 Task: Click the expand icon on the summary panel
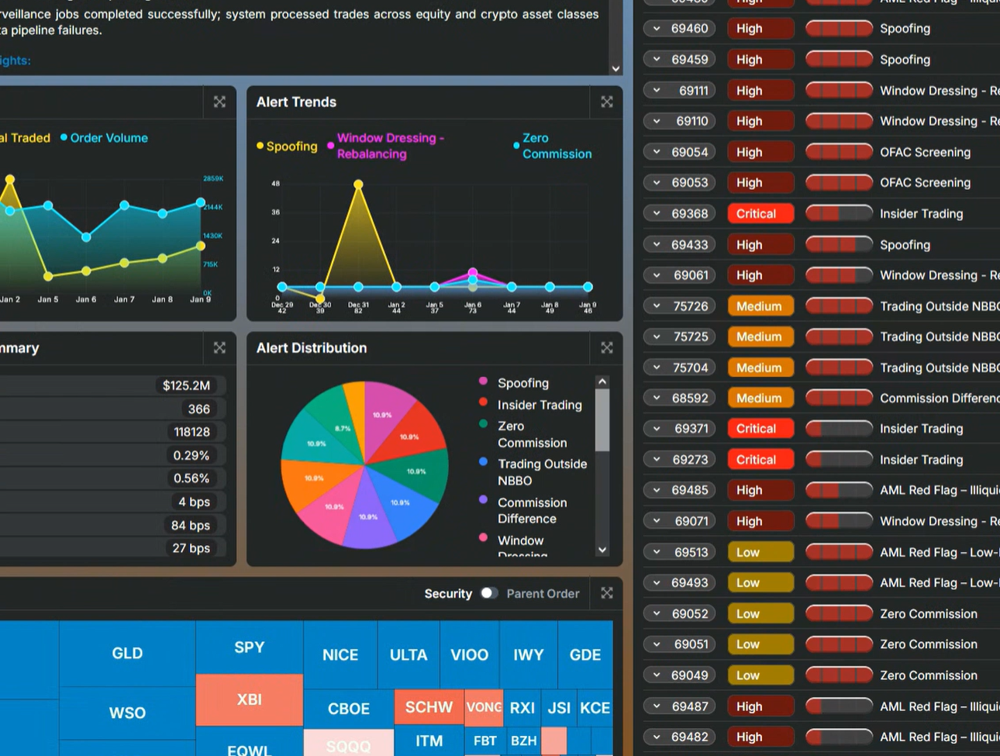(x=219, y=348)
